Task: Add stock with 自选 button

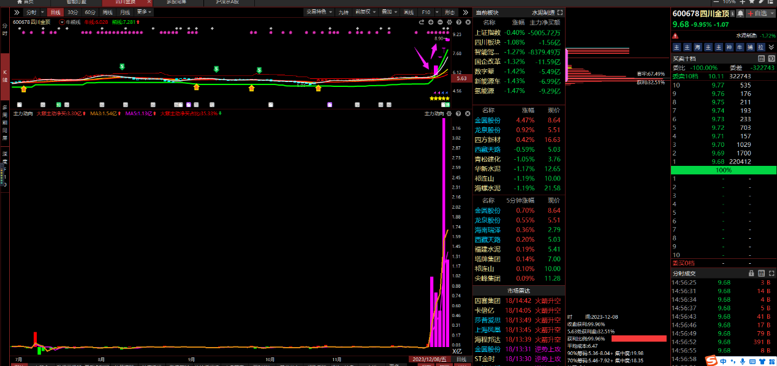Action: click(x=757, y=13)
